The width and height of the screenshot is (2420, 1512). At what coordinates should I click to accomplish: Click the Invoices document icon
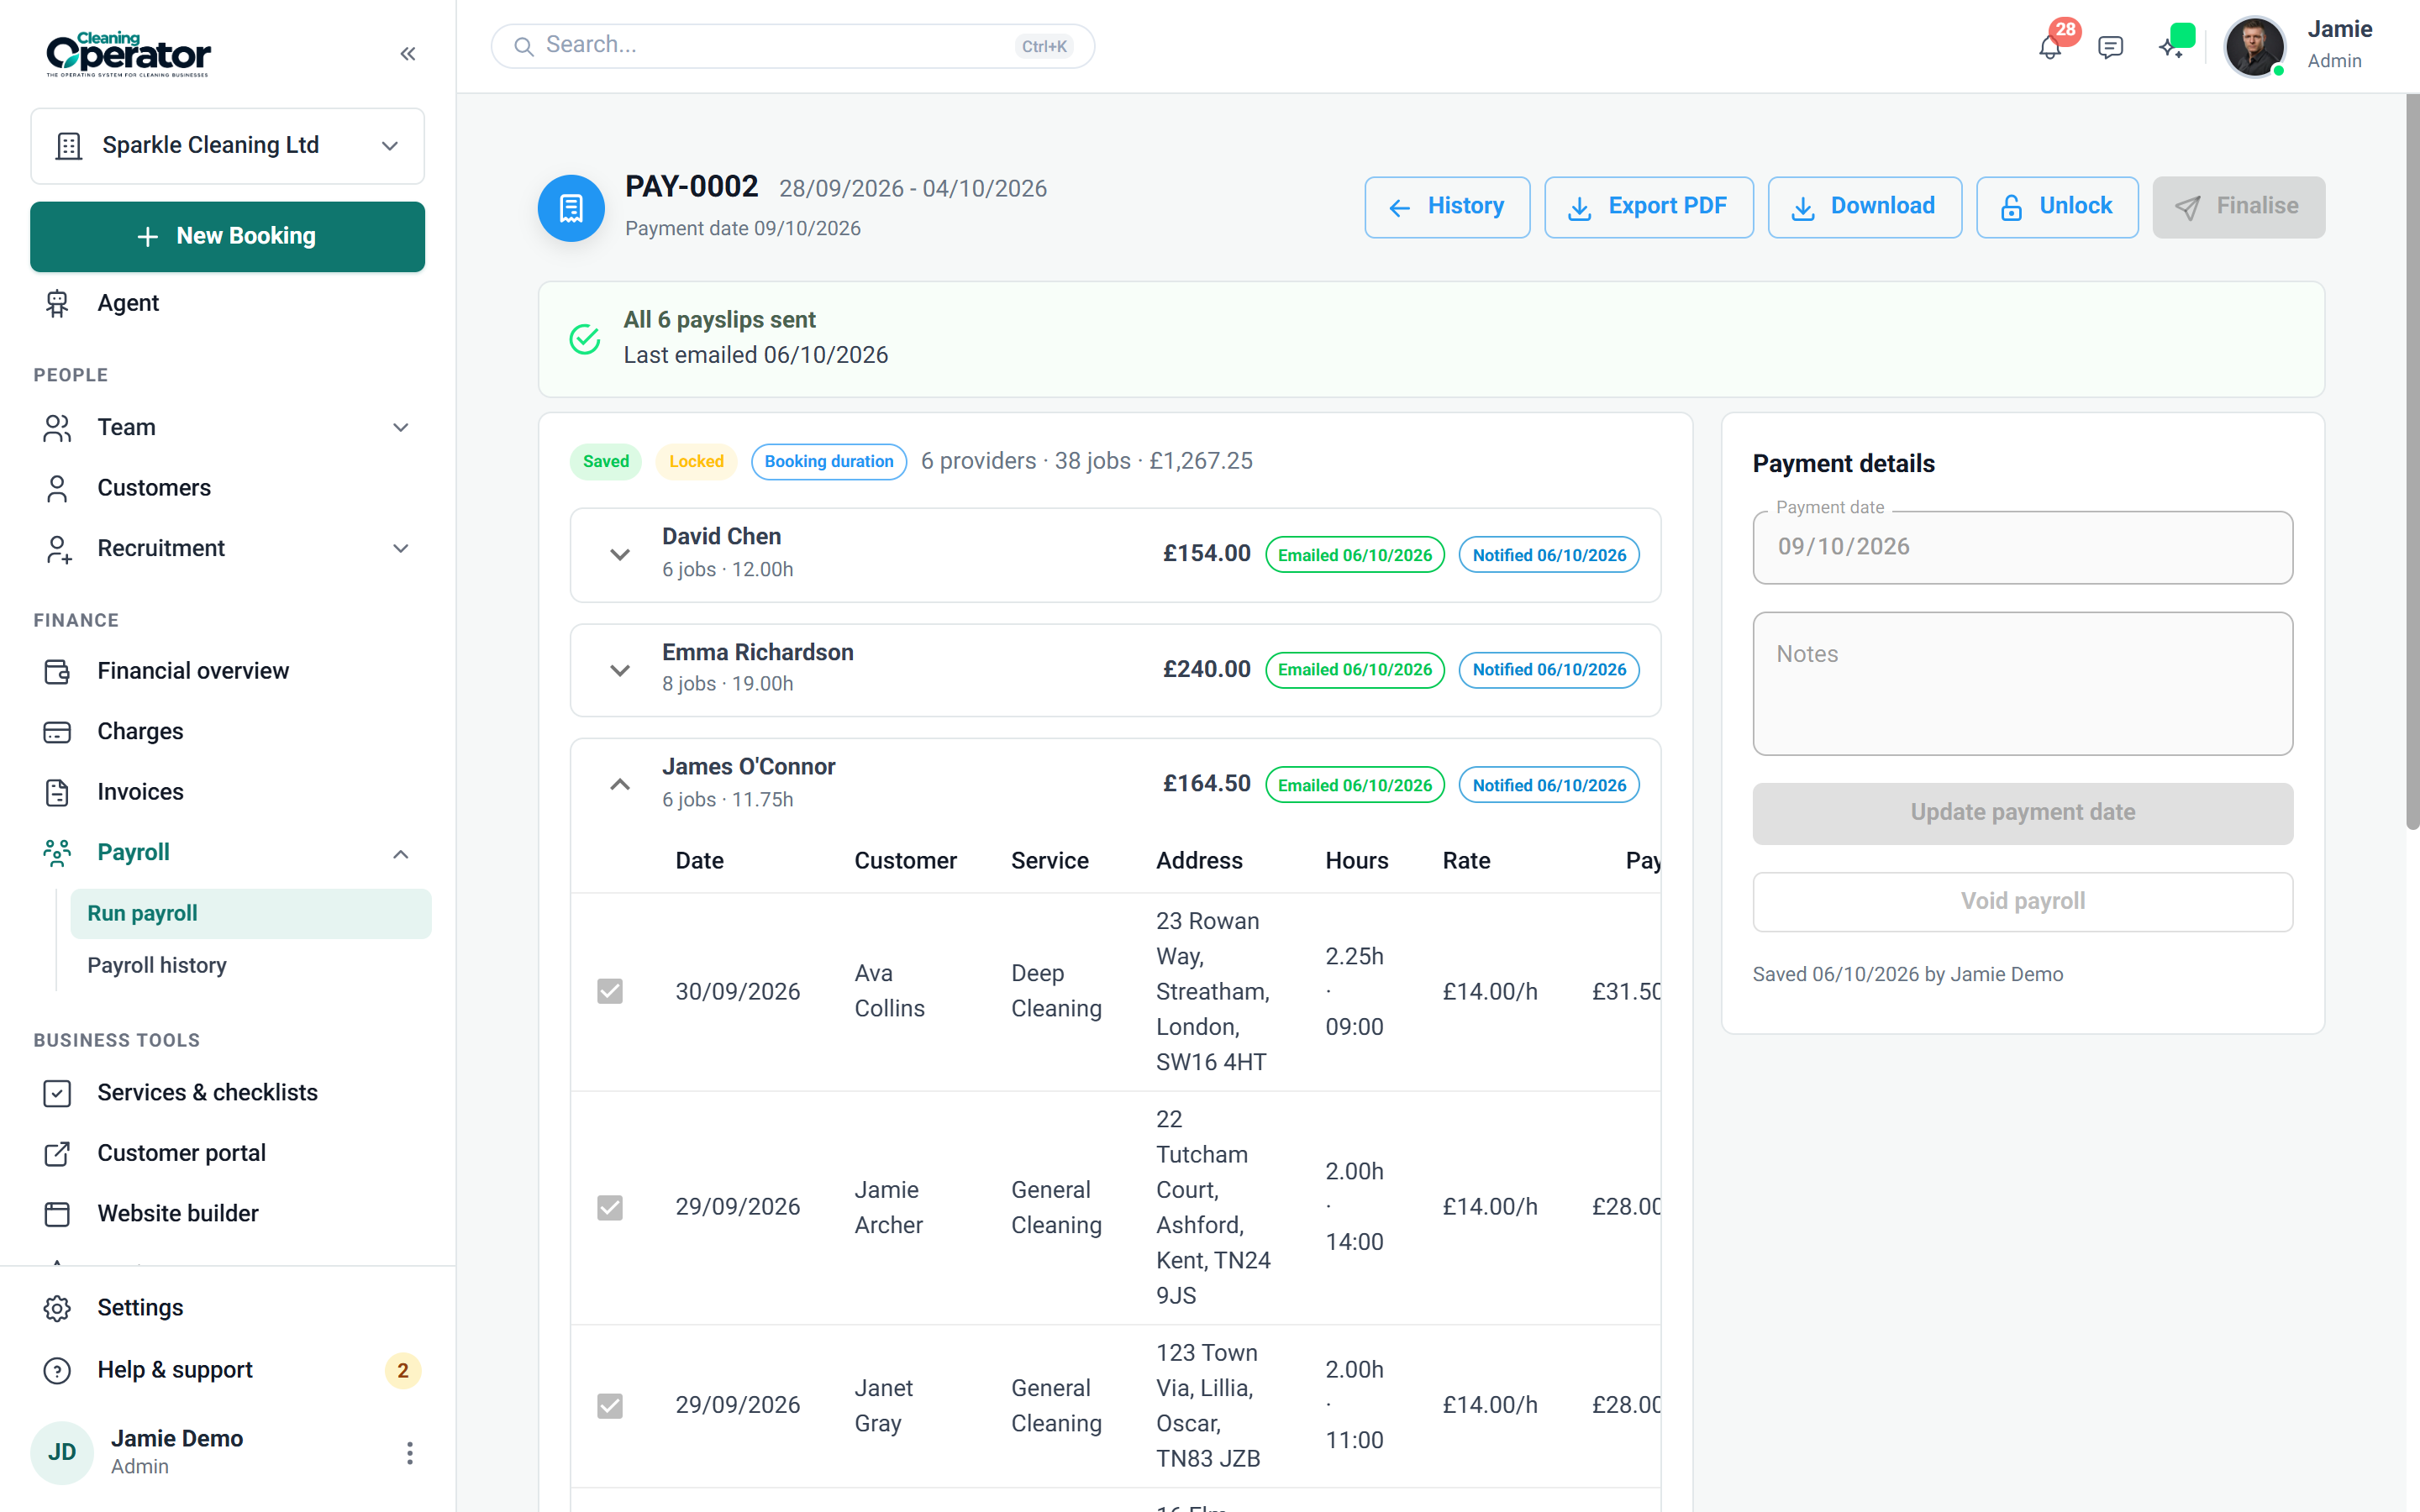(x=57, y=792)
